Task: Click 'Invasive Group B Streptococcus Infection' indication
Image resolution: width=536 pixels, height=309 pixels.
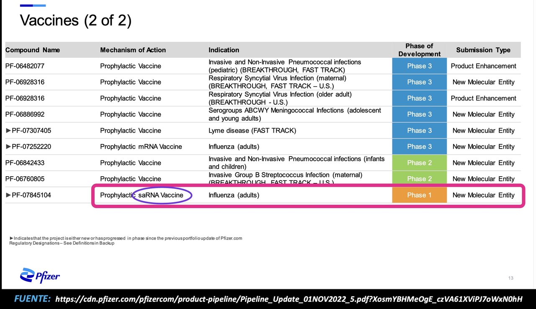Action: click(286, 179)
